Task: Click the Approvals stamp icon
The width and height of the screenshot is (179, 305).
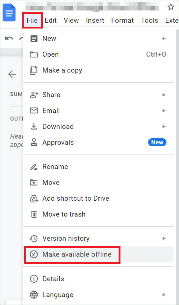Action: [x=34, y=143]
